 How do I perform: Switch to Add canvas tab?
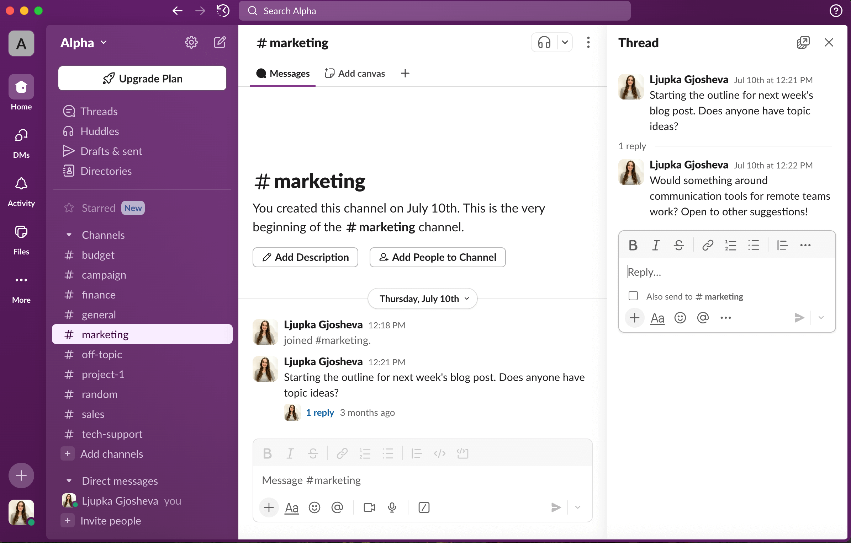(x=355, y=74)
